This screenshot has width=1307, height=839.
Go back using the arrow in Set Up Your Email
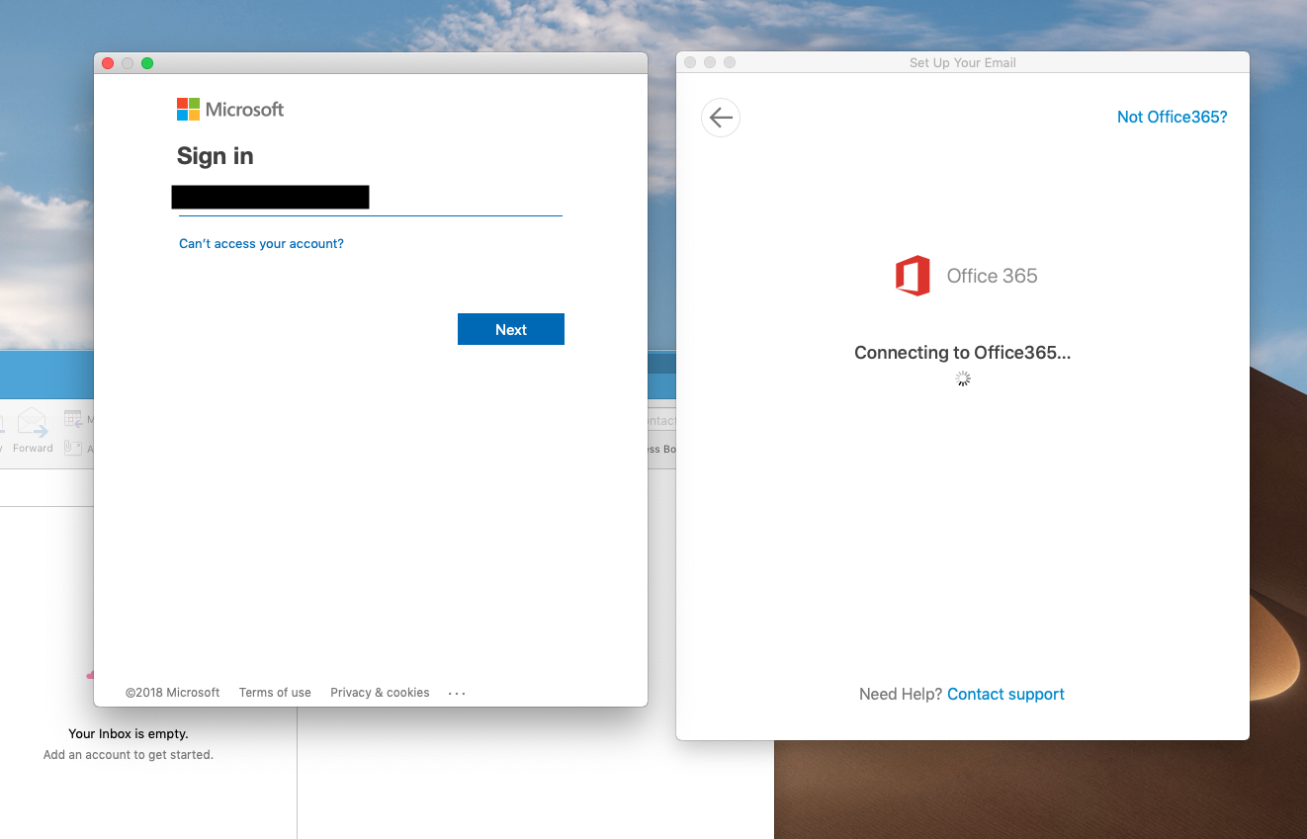click(x=721, y=118)
